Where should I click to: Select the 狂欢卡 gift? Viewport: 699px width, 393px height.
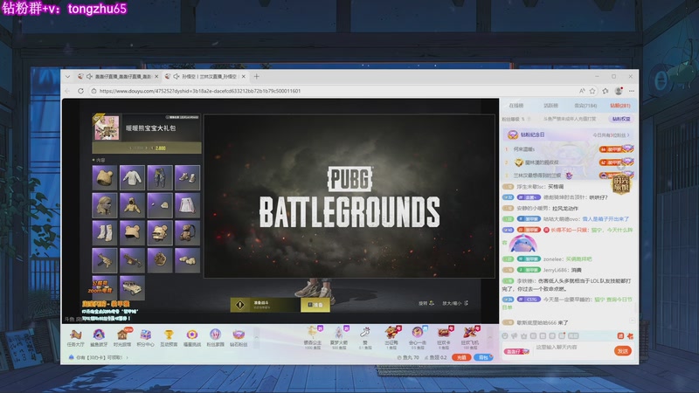[444, 337]
